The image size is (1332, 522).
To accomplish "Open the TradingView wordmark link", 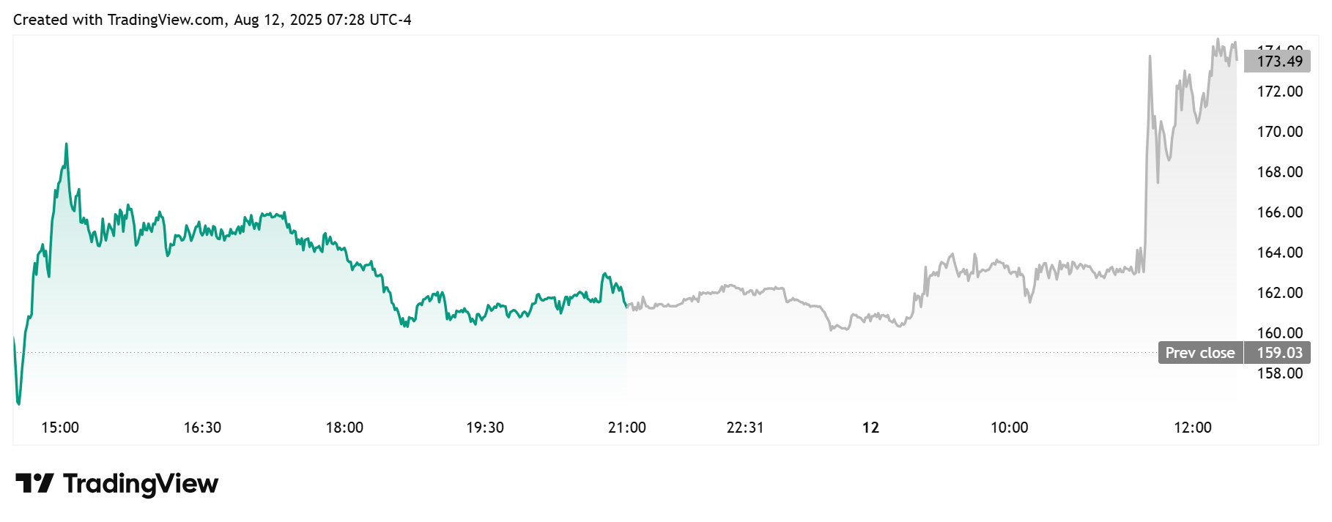I will tap(141, 483).
